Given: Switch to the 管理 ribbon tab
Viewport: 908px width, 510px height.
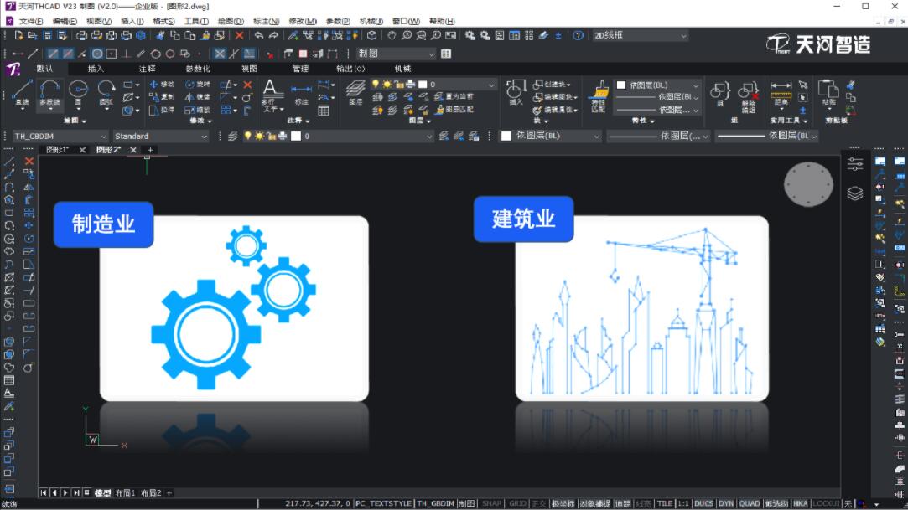Looking at the screenshot, I should coord(300,69).
